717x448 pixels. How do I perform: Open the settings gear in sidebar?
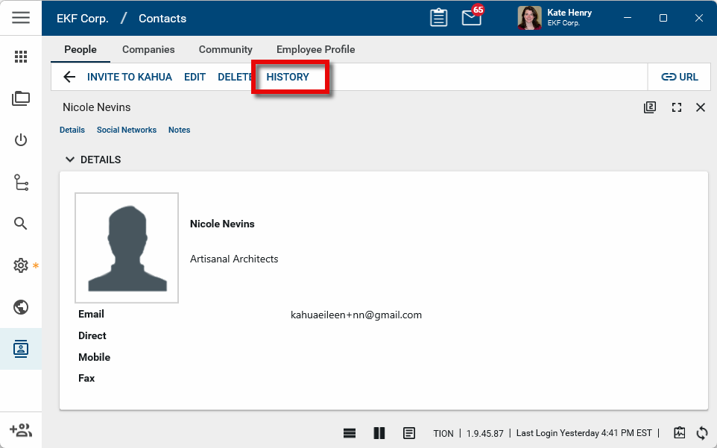pyautogui.click(x=21, y=265)
